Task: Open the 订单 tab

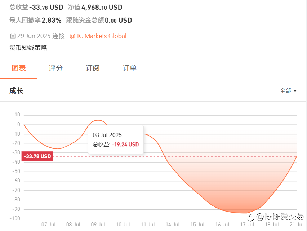Action: click(129, 68)
